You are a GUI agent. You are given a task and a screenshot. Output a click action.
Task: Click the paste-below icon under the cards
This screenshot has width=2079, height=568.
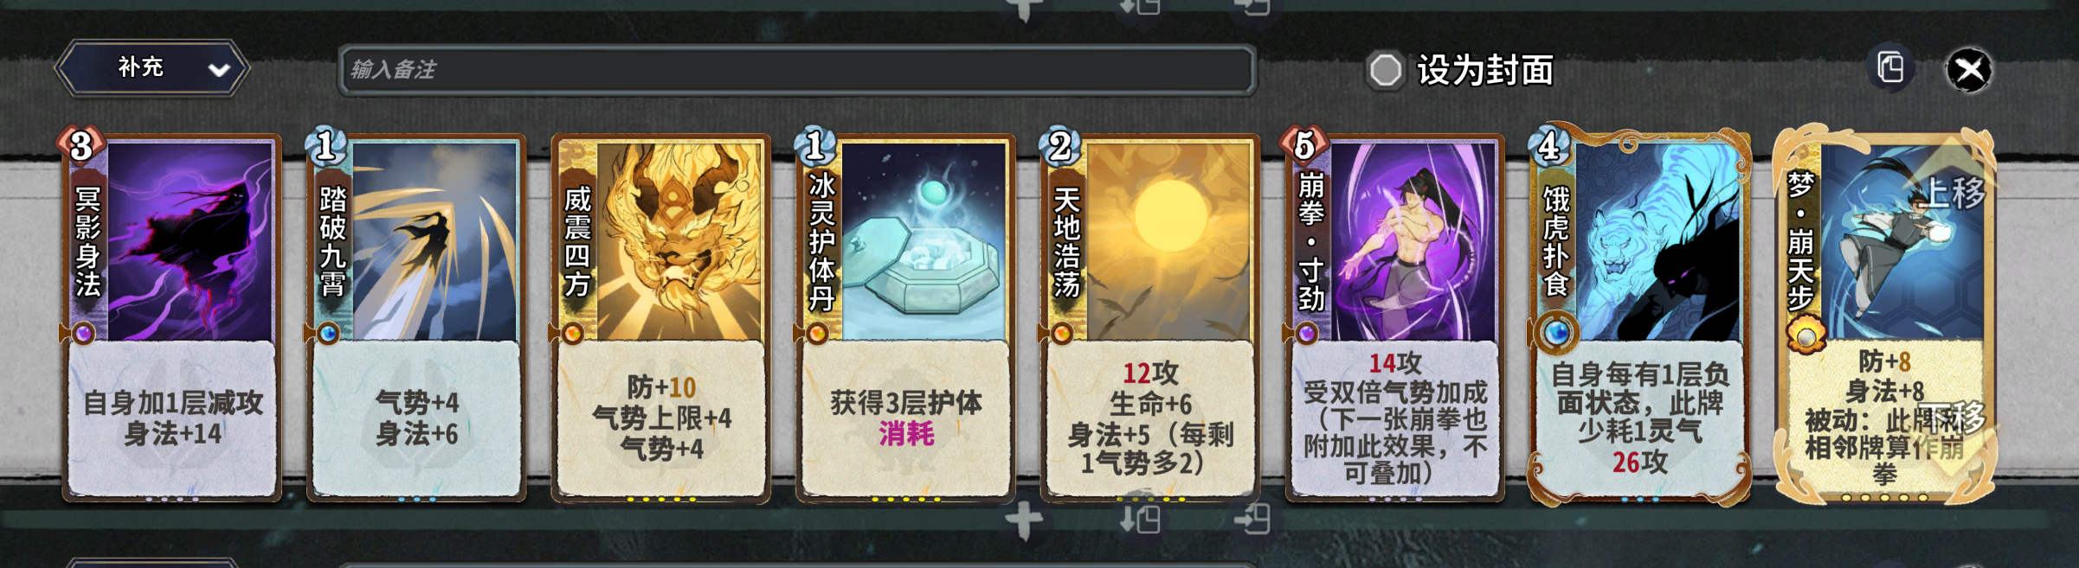(1140, 519)
